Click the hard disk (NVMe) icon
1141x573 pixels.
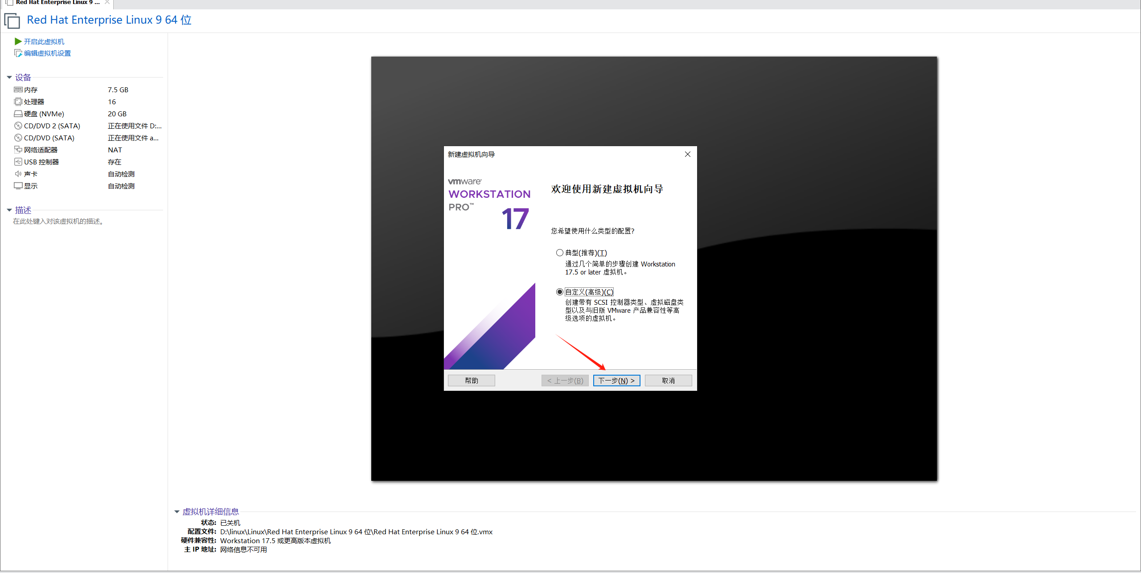pyautogui.click(x=18, y=114)
